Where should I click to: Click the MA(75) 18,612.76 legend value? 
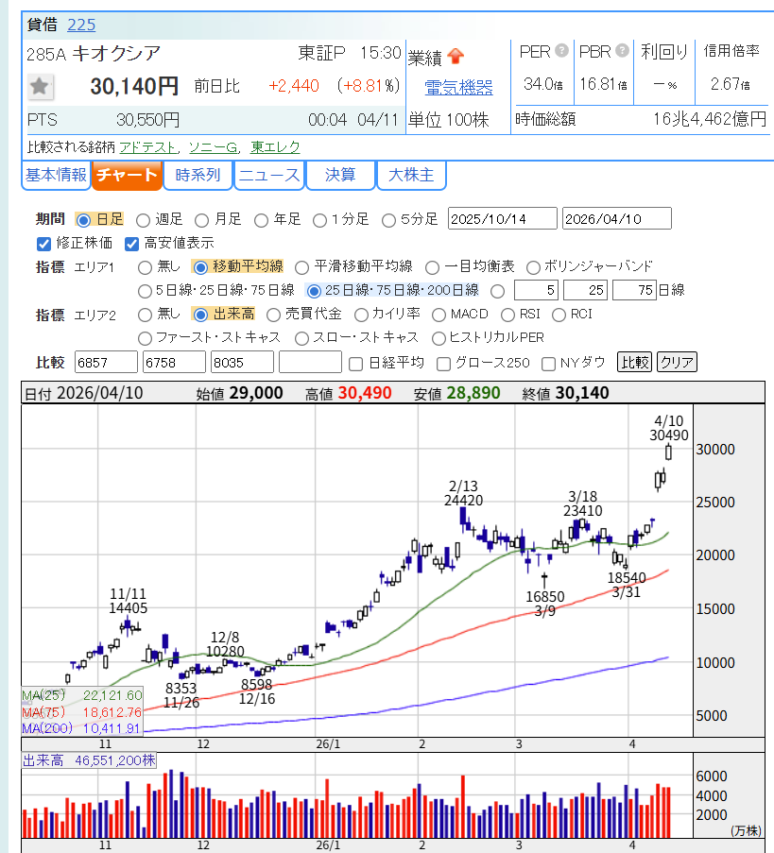tap(112, 712)
